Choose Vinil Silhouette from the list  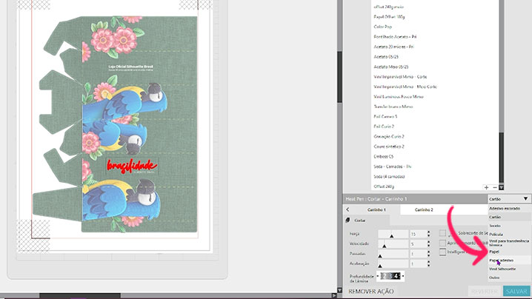pyautogui.click(x=508, y=269)
